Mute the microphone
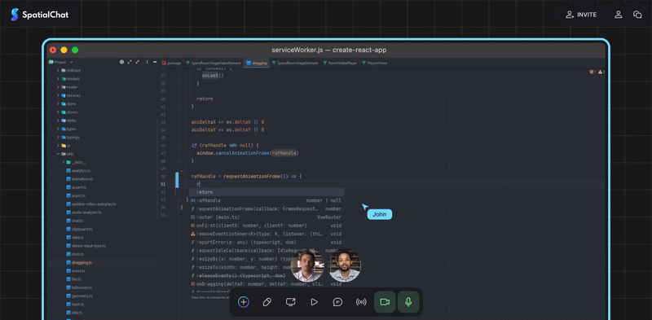The height and width of the screenshot is (320, 652). (x=408, y=302)
